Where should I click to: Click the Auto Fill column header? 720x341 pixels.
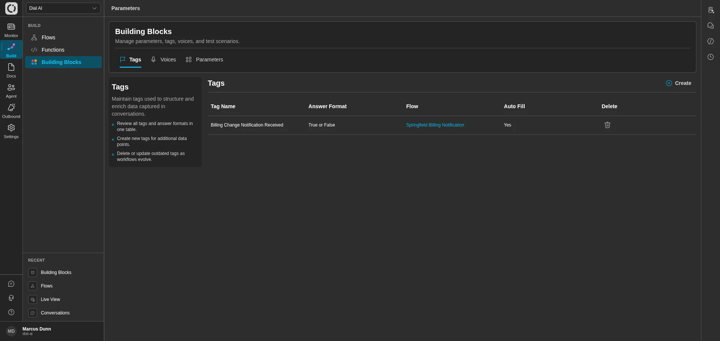[514, 106]
